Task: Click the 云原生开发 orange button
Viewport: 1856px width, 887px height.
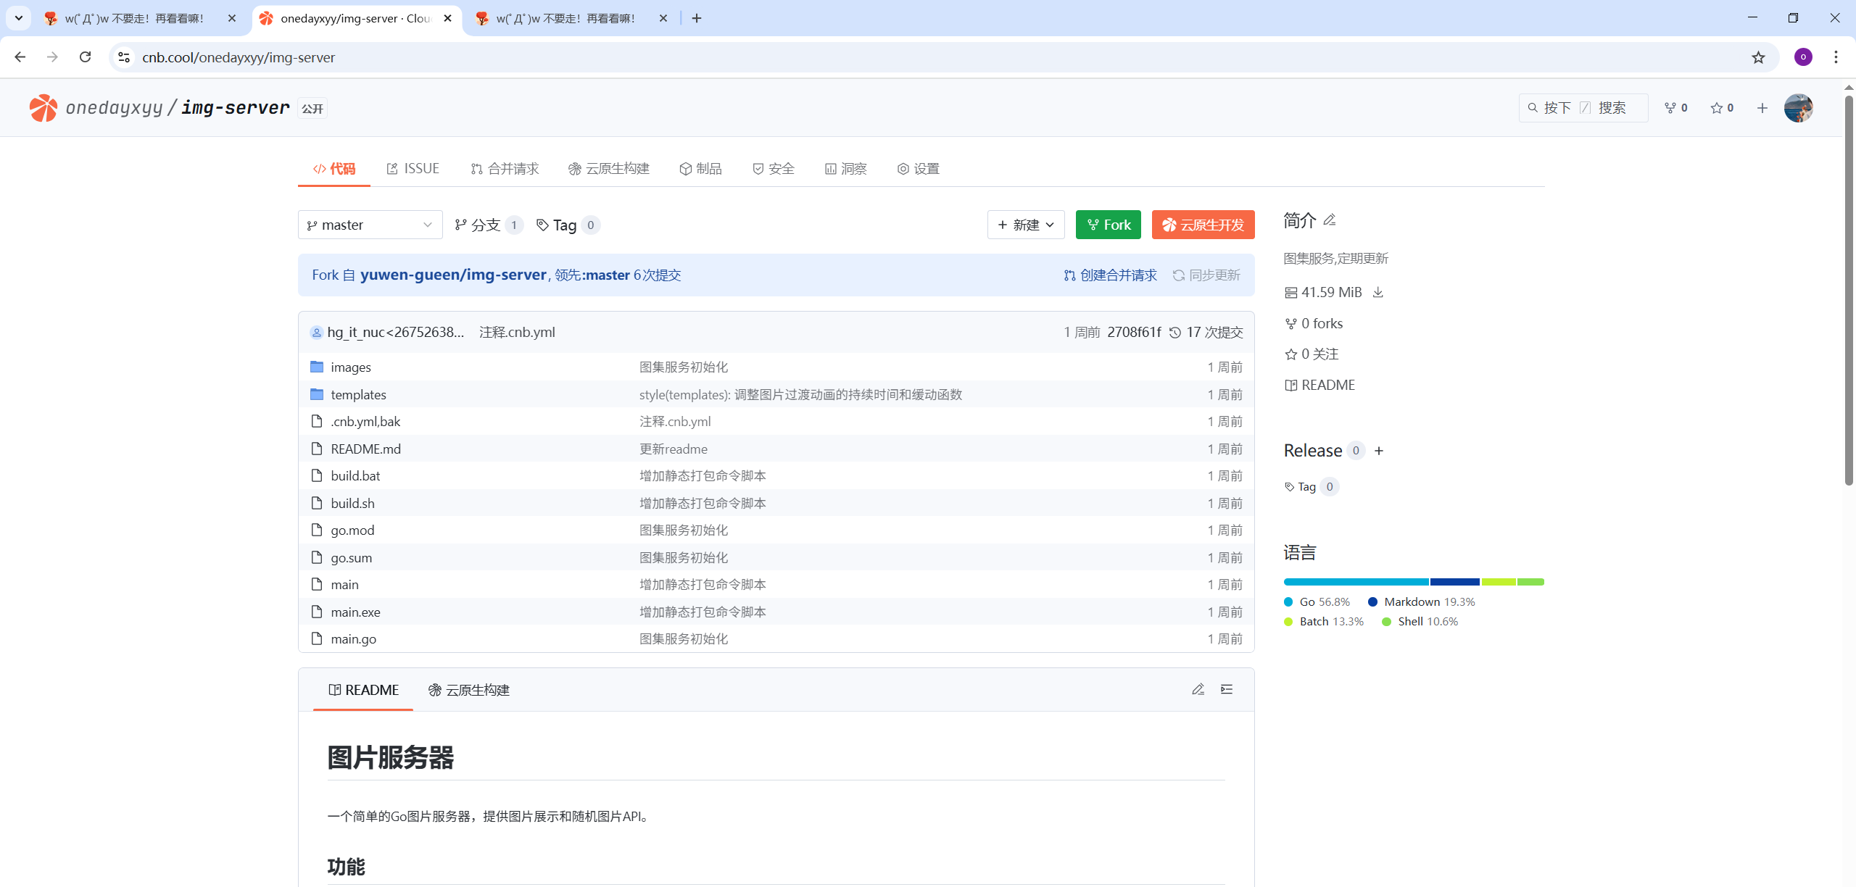Action: (x=1203, y=225)
